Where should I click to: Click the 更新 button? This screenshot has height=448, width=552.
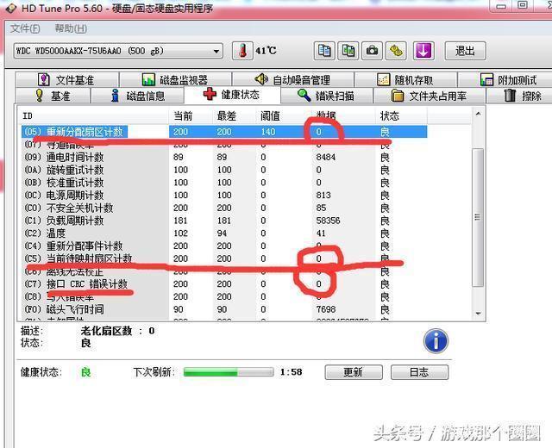pos(354,372)
